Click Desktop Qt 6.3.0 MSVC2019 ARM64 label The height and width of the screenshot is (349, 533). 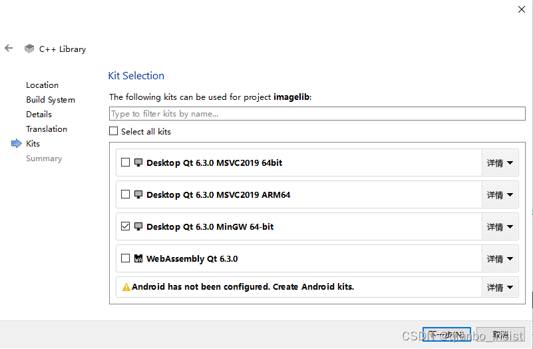click(x=218, y=195)
